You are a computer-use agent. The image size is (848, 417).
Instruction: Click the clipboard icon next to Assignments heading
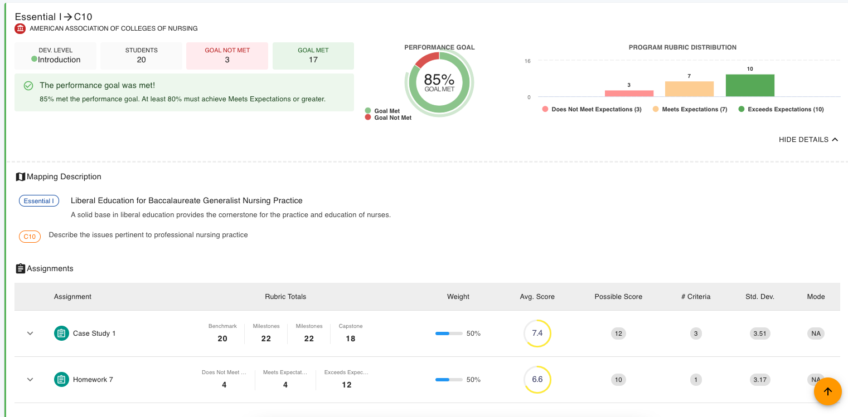pyautogui.click(x=21, y=268)
